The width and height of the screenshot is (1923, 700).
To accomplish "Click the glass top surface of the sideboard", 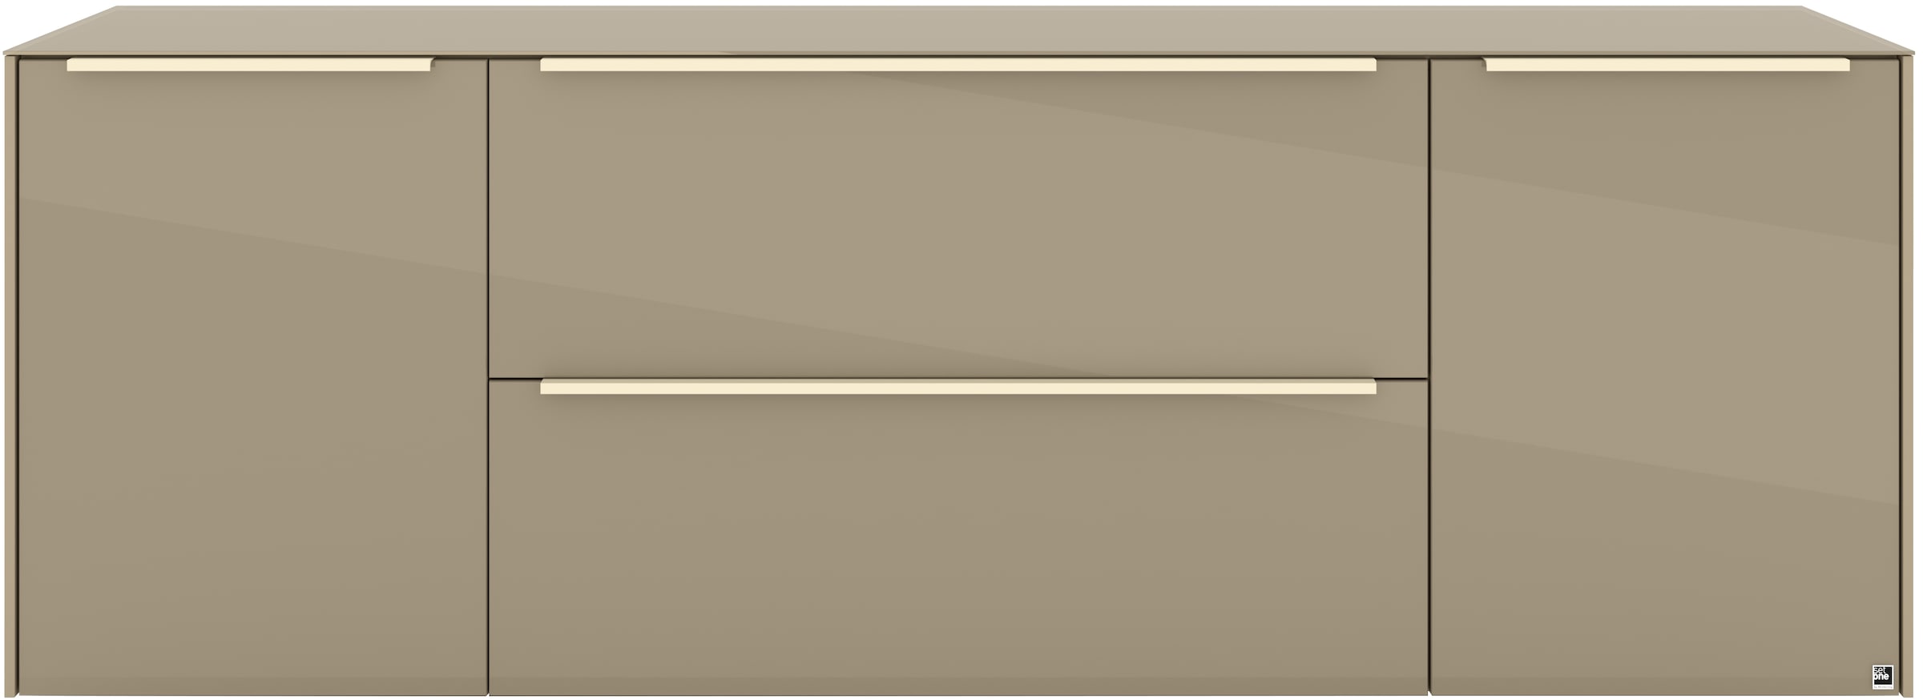I will click(x=958, y=29).
